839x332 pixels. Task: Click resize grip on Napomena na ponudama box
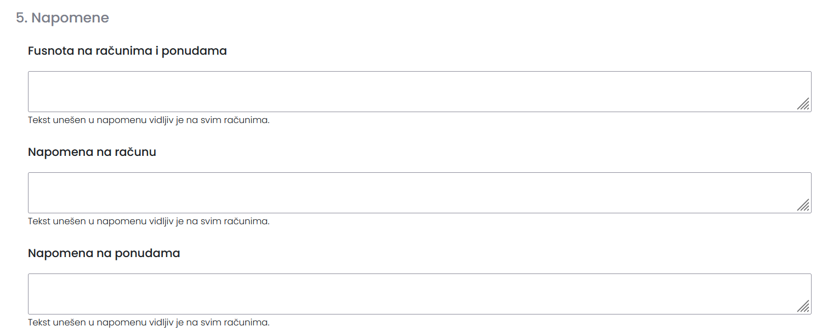(803, 306)
